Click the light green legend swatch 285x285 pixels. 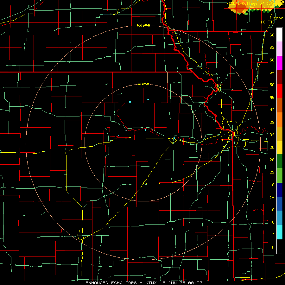pos(280,175)
